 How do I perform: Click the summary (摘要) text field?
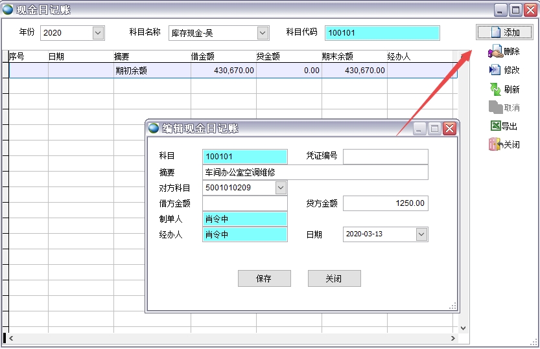click(x=315, y=172)
